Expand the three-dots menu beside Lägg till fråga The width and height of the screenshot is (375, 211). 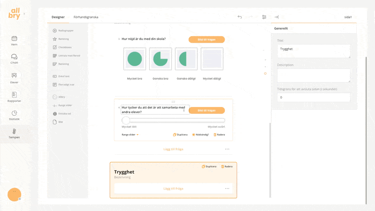227,149
